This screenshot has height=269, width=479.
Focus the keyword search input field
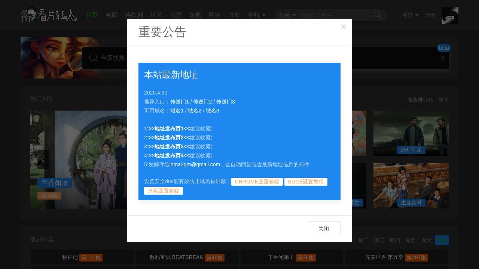pyautogui.click(x=335, y=15)
